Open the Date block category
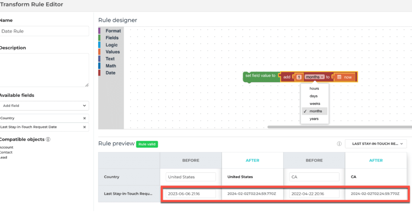Screen dimensions: 412x213 (110, 73)
